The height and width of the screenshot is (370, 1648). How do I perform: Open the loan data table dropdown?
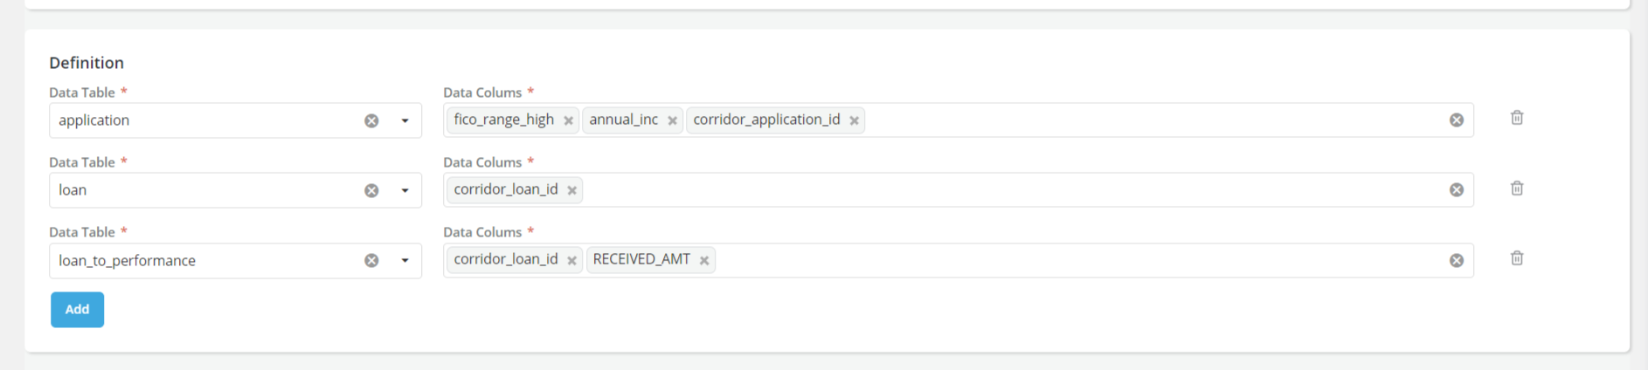405,190
